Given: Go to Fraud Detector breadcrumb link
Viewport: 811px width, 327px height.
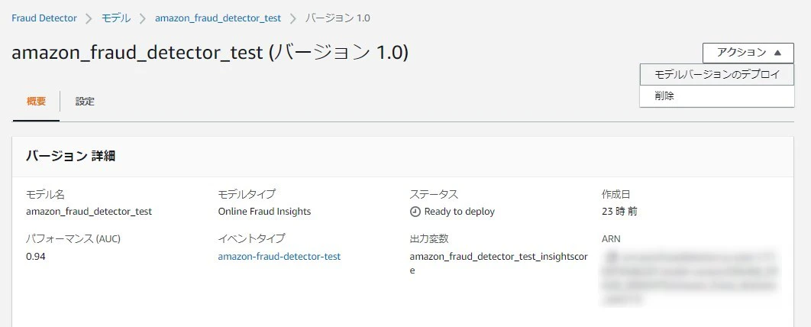Looking at the screenshot, I should [44, 18].
